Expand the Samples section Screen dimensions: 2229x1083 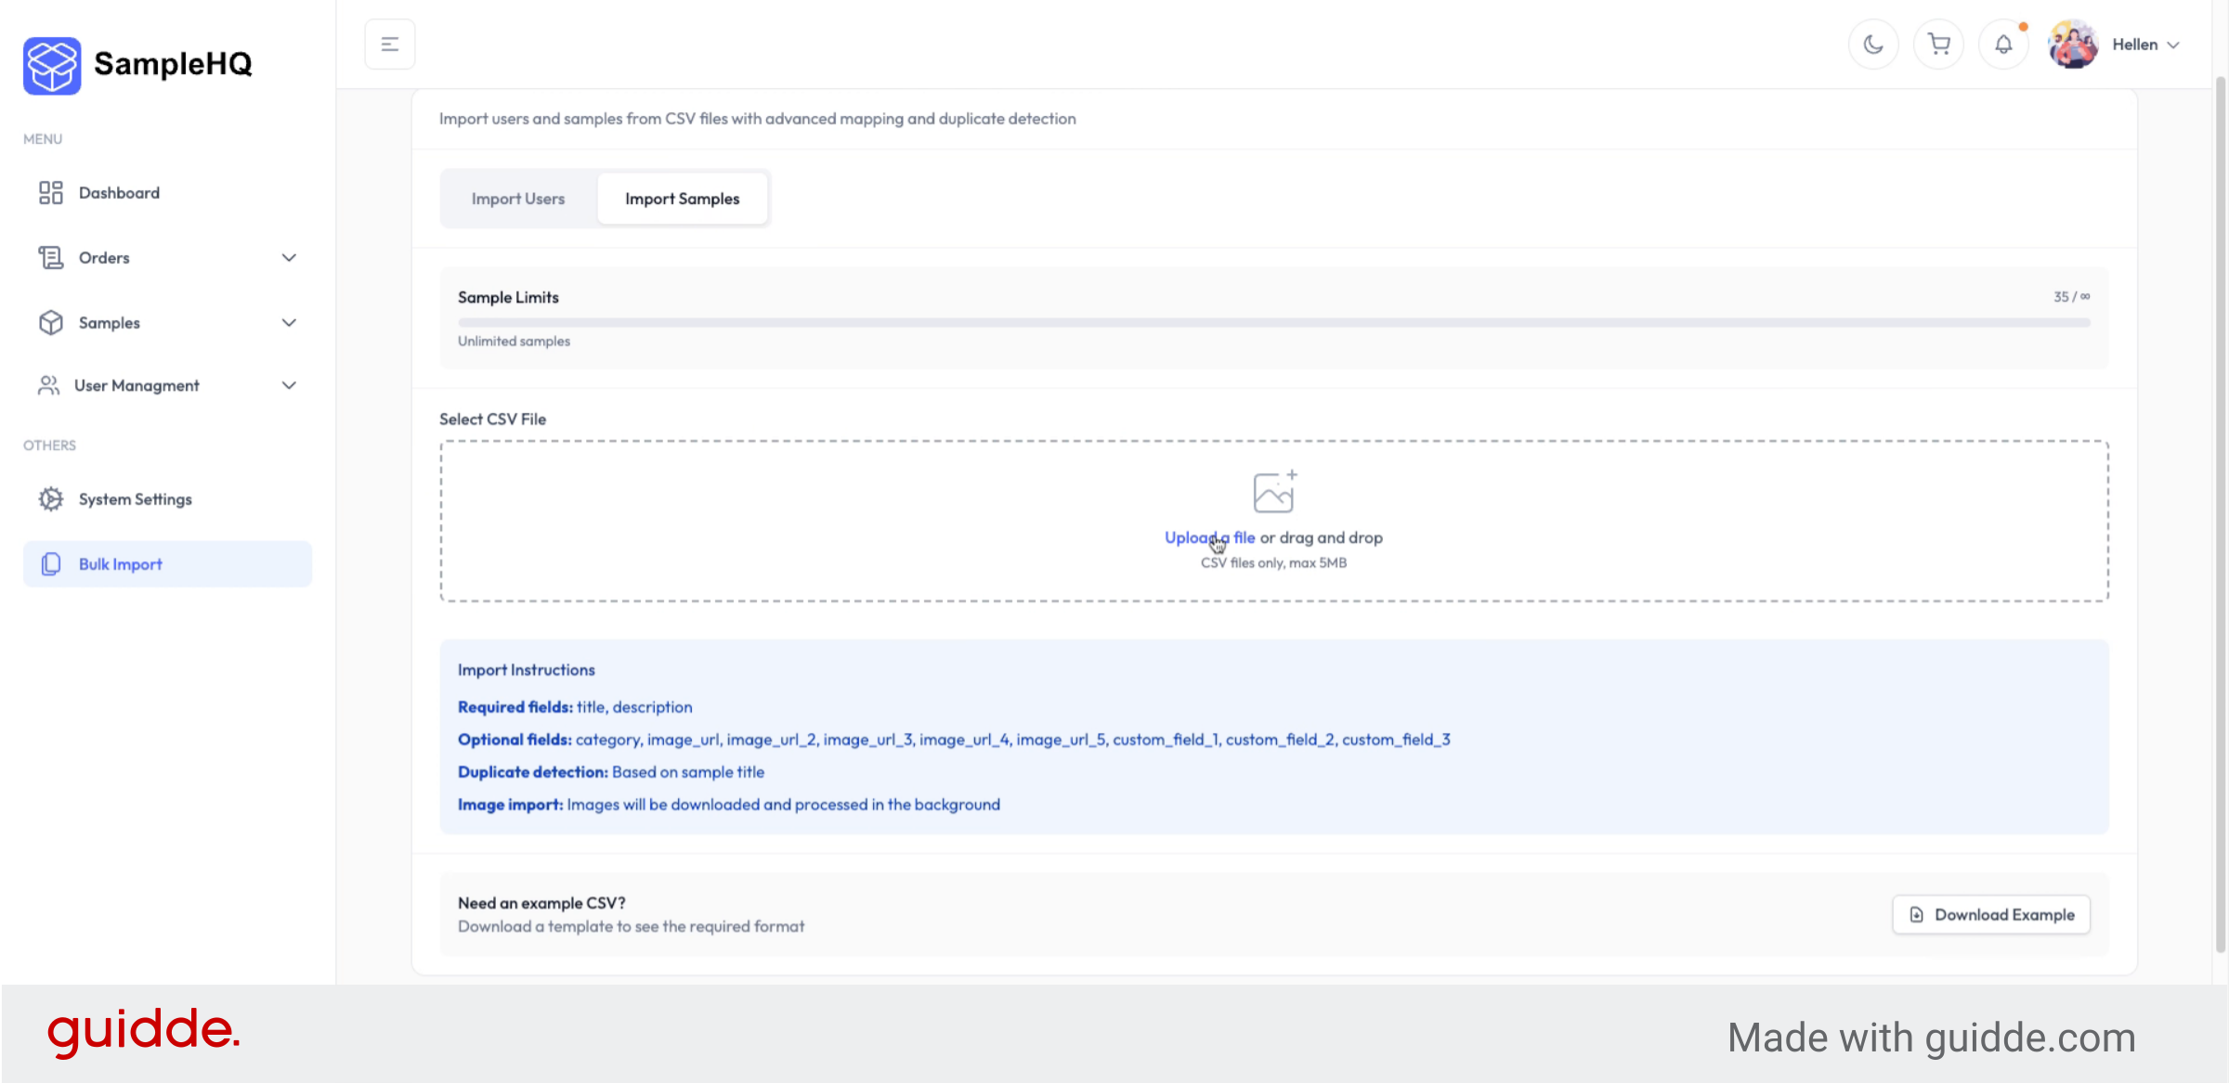(289, 322)
